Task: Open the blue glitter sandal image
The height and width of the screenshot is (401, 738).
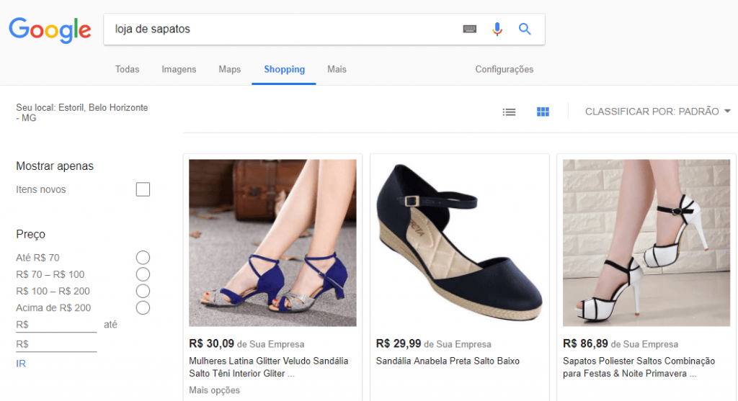Action: click(272, 243)
